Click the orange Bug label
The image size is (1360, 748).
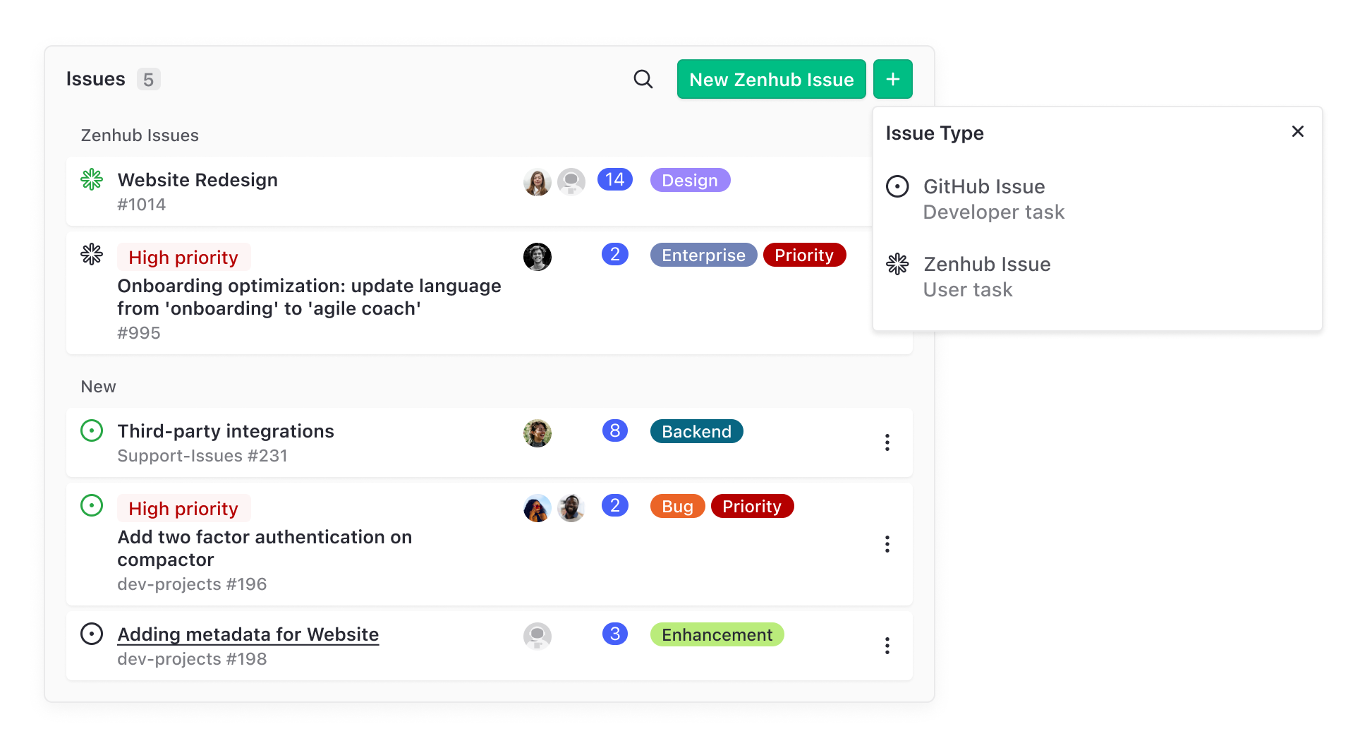(676, 506)
